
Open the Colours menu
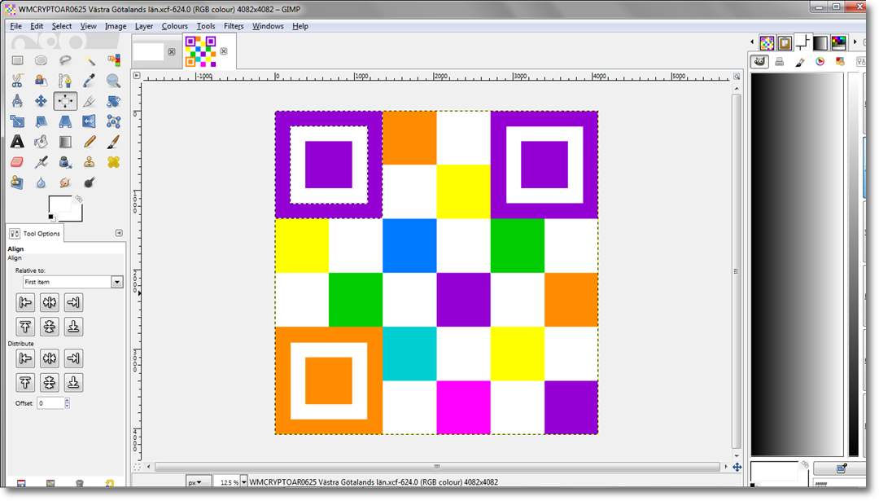(x=175, y=26)
